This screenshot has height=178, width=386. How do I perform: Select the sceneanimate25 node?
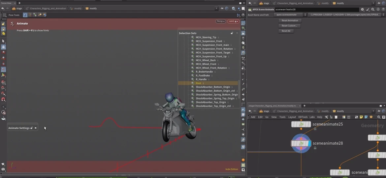point(301,124)
